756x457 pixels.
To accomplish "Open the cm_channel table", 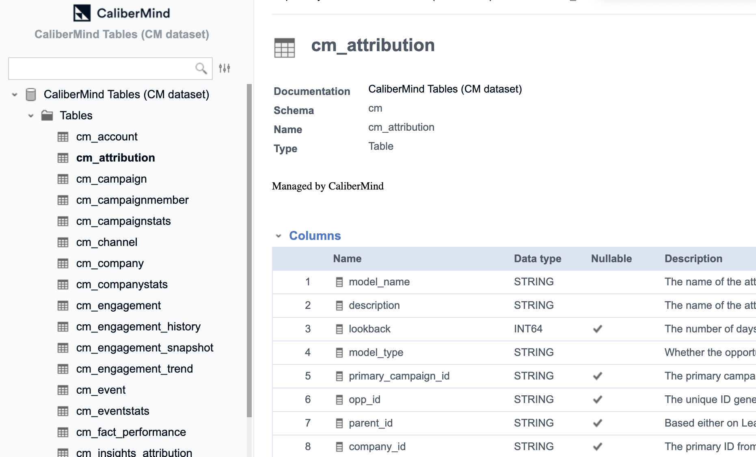I will point(107,242).
